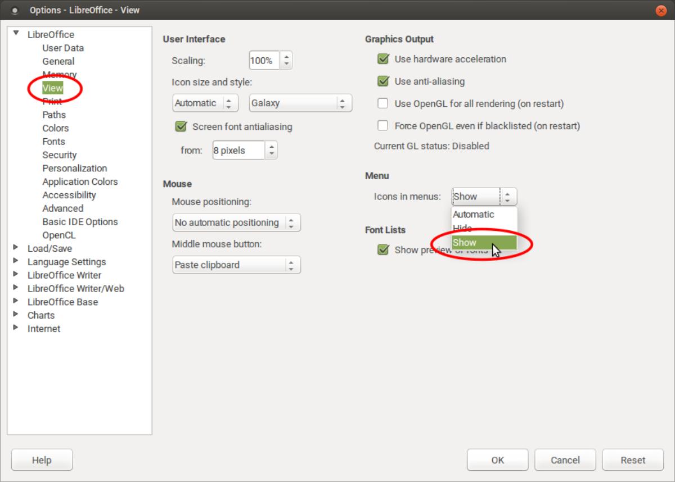This screenshot has height=482, width=675.
Task: Collapse the LibreOffice tree section
Action: tap(15, 34)
